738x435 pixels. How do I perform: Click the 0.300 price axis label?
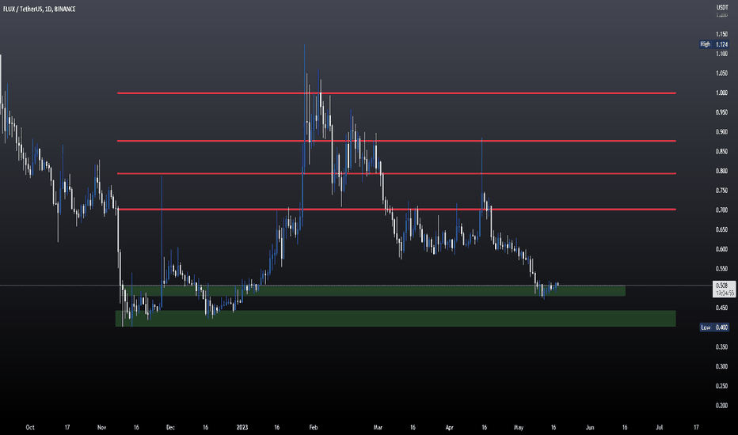point(721,366)
